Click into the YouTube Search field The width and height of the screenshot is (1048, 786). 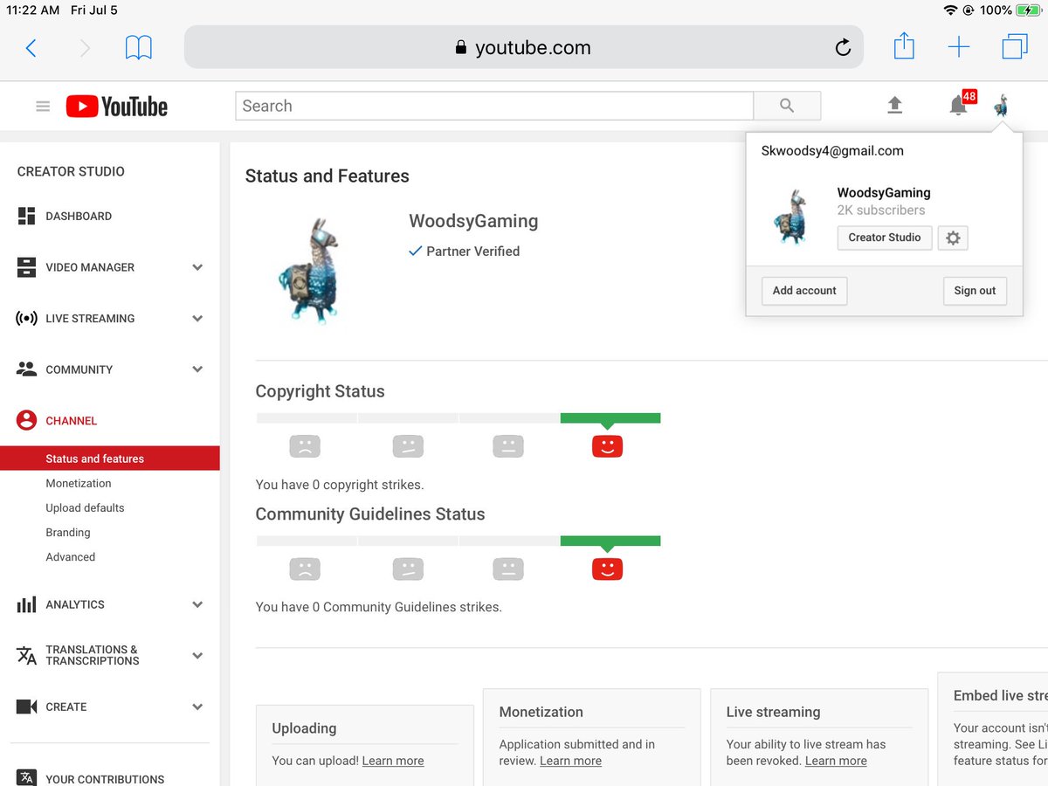494,106
